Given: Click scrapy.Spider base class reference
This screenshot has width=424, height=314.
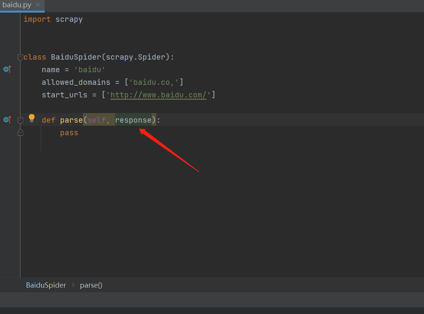Looking at the screenshot, I should [x=136, y=57].
